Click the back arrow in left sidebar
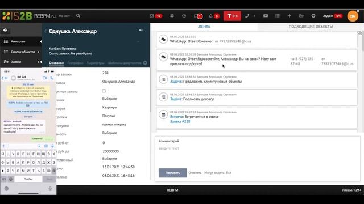This screenshot has height=204, width=364. pos(5,30)
